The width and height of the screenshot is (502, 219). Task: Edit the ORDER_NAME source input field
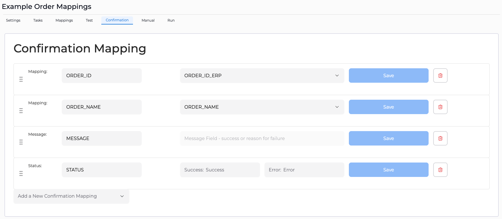(102, 107)
